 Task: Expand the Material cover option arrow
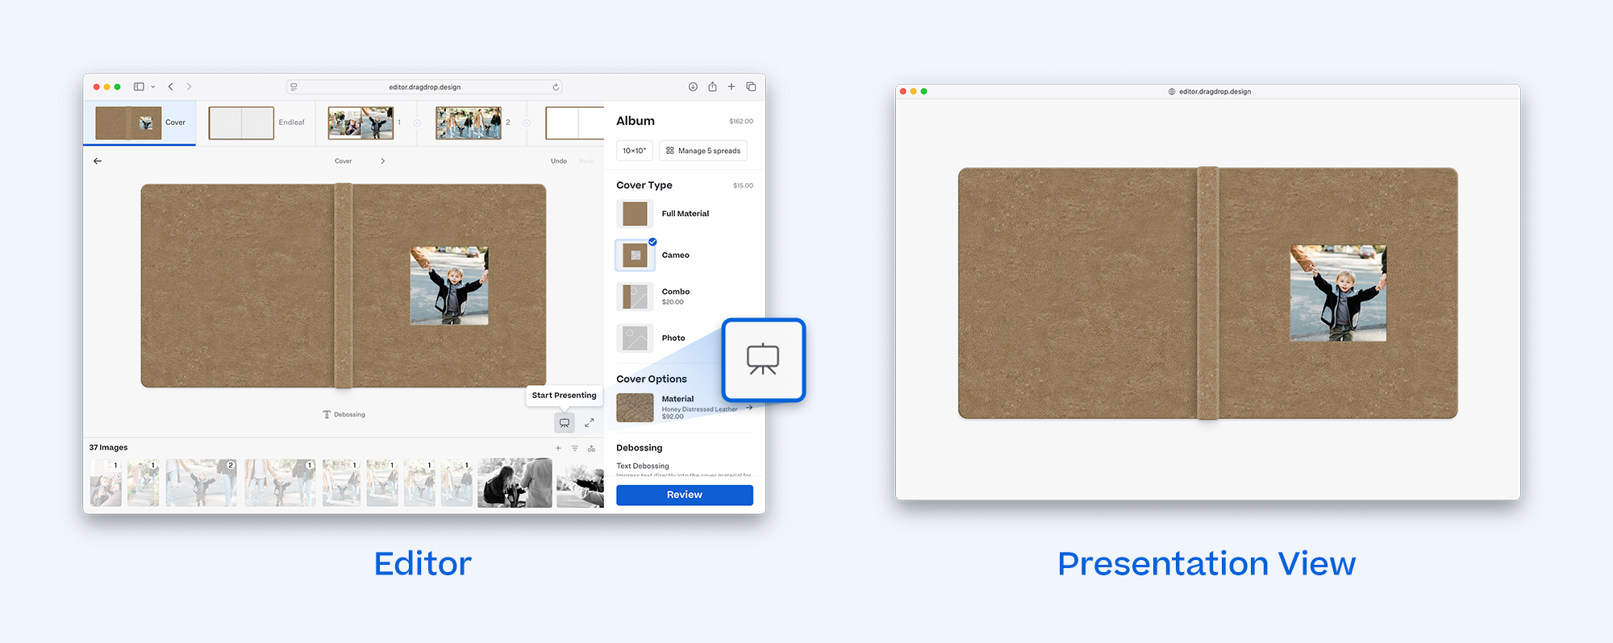[749, 408]
